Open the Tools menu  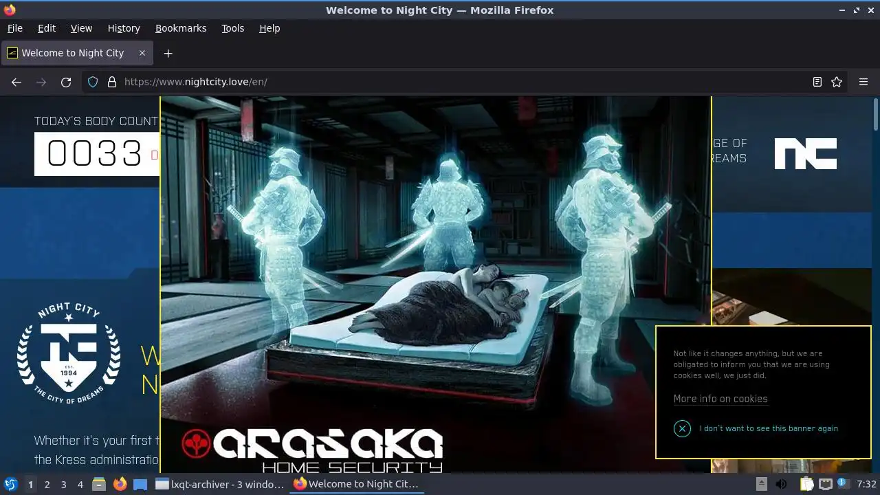(233, 28)
